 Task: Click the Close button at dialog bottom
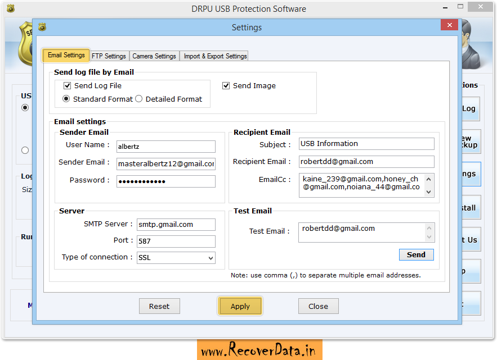pos(318,306)
